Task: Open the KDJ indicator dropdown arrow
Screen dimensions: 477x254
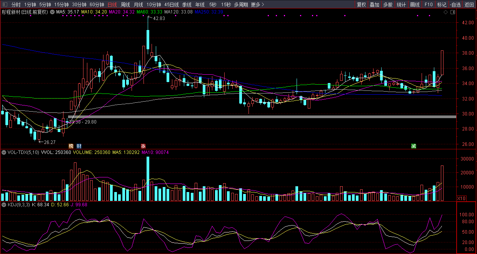Action: tap(4, 204)
